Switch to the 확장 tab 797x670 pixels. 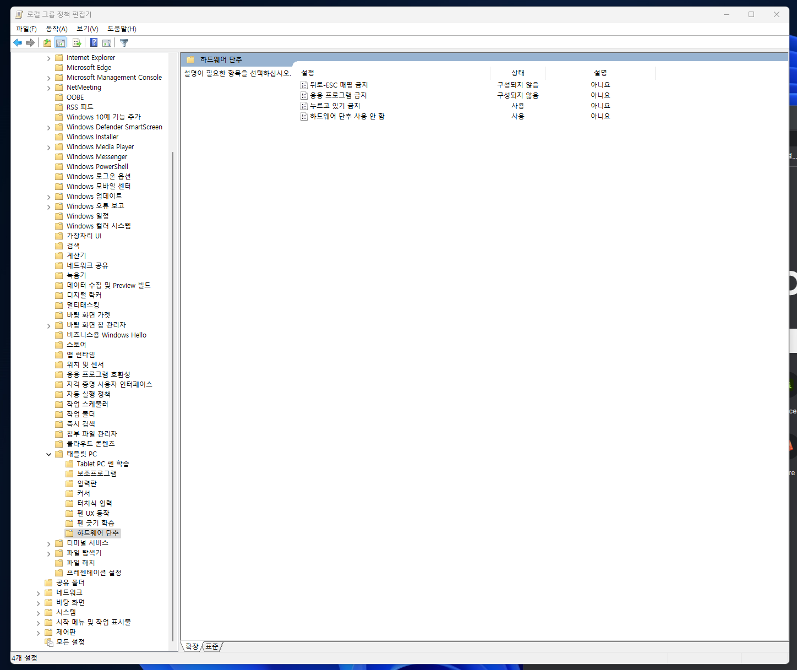coord(192,646)
